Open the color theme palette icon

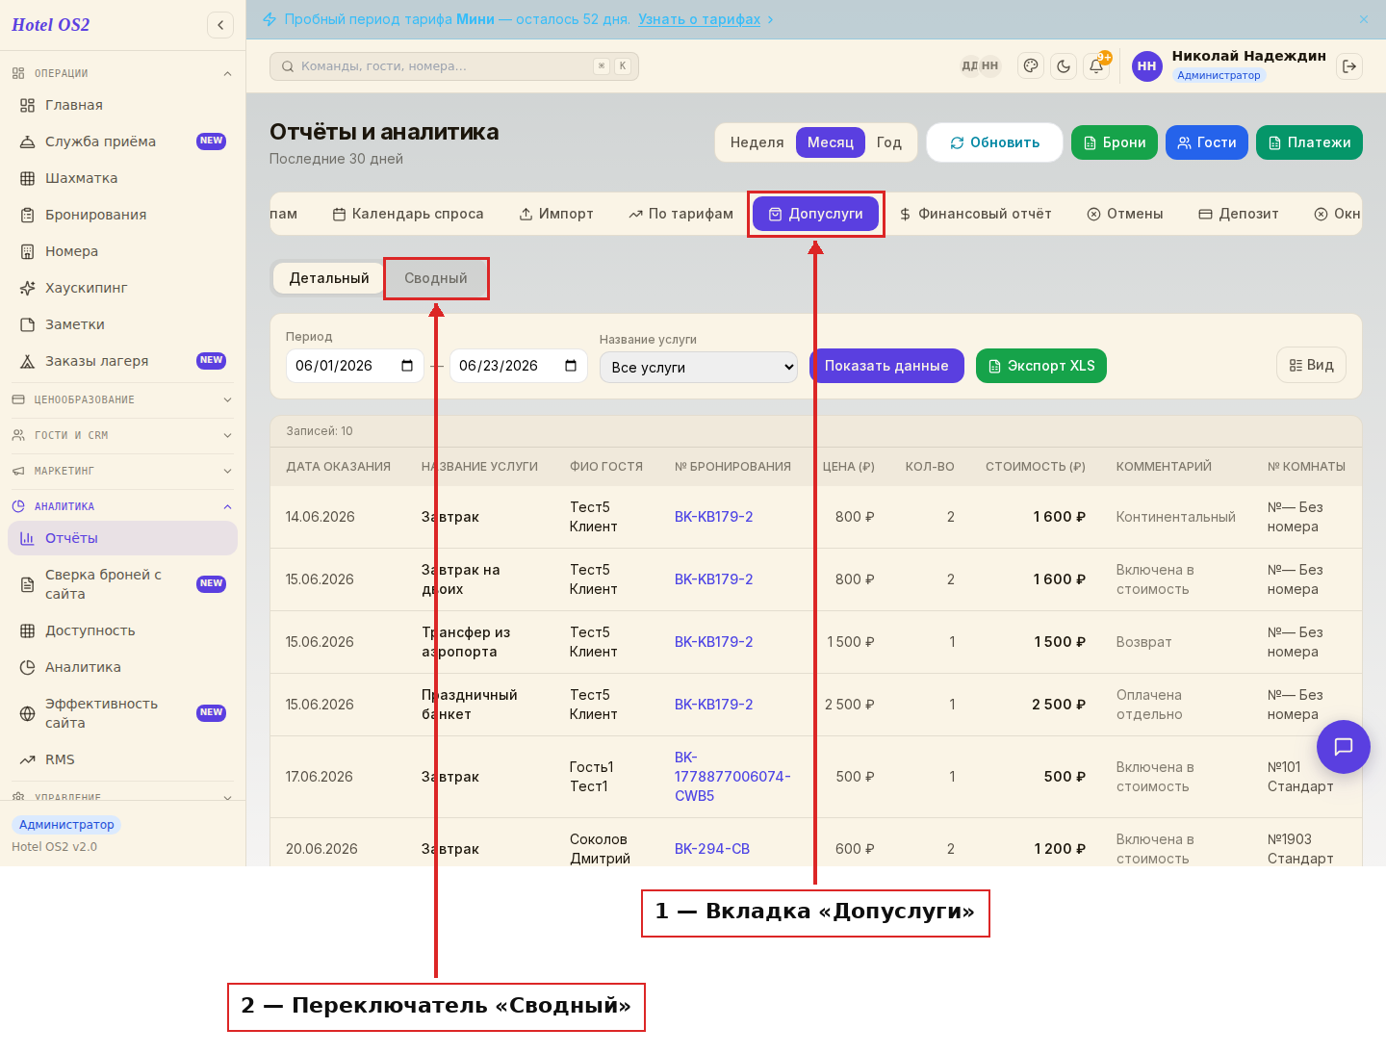pos(1031,66)
